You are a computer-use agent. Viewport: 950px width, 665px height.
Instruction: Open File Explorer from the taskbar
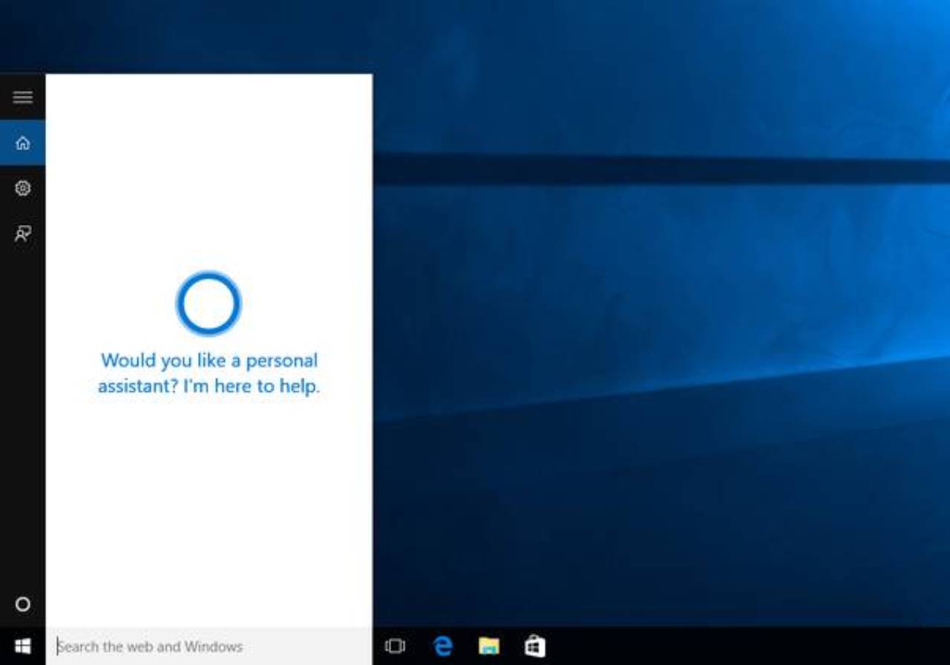(x=488, y=646)
